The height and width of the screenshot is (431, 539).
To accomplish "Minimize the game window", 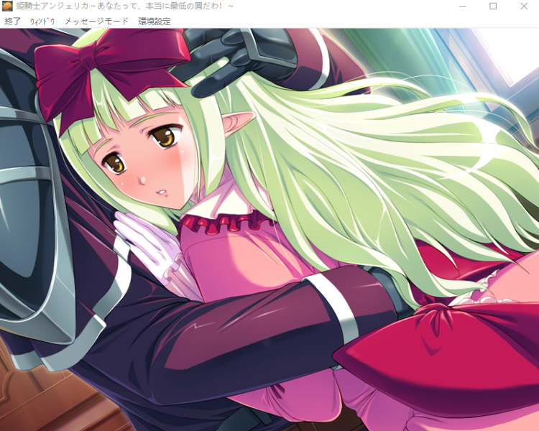I will coord(462,6).
